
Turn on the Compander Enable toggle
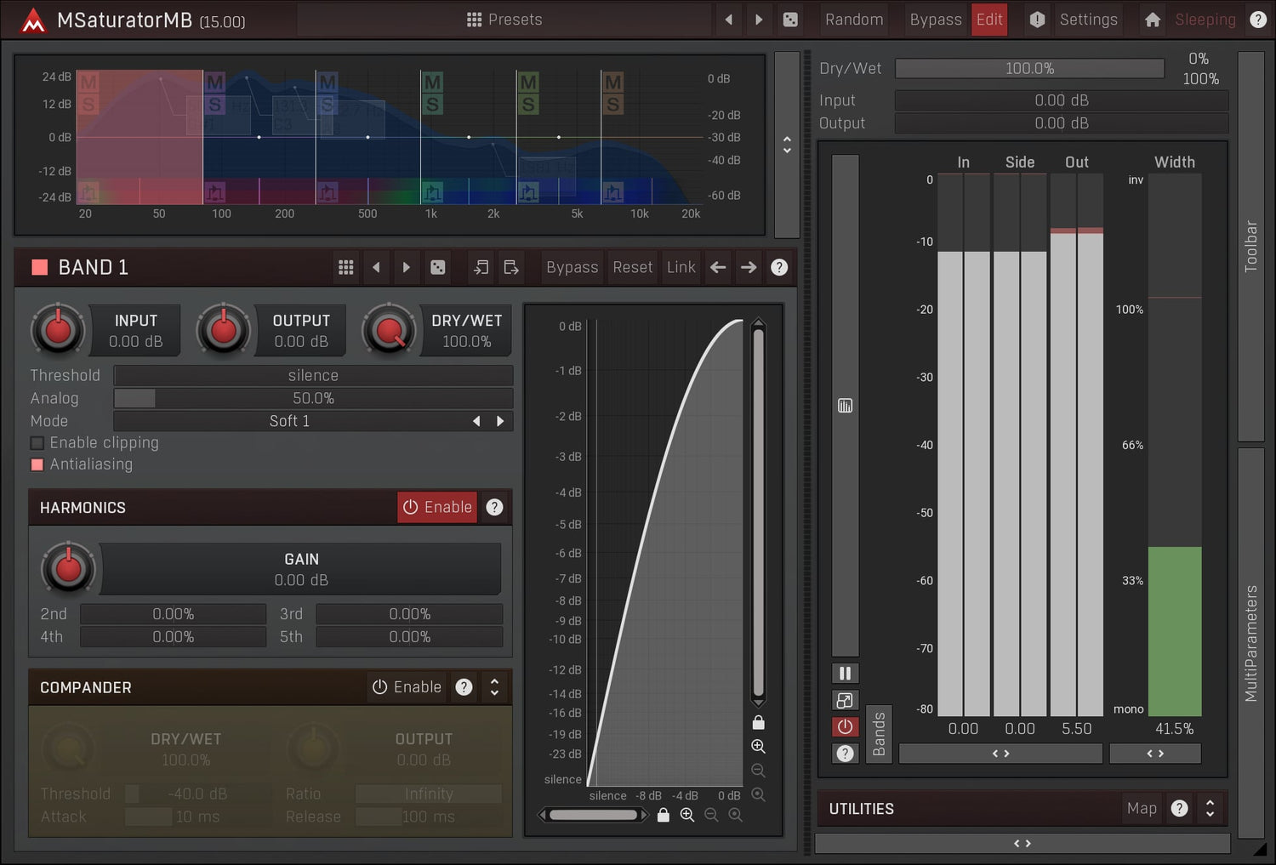pyautogui.click(x=407, y=687)
